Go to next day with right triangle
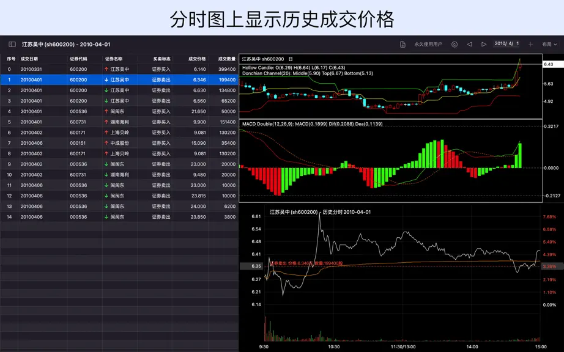Viewport: 564px width, 352px height. 484,44
